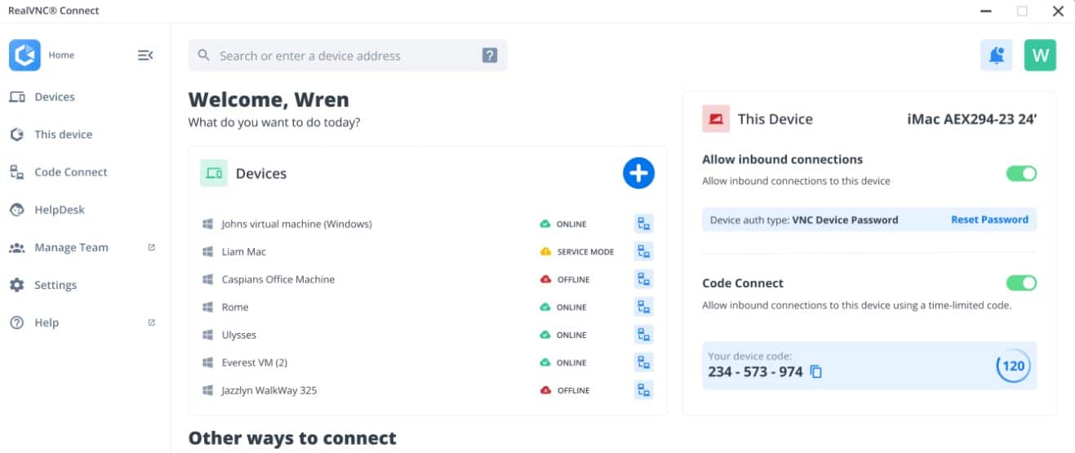1075x453 pixels.
Task: Click external-link icon beside Manage Team
Action: pos(151,247)
